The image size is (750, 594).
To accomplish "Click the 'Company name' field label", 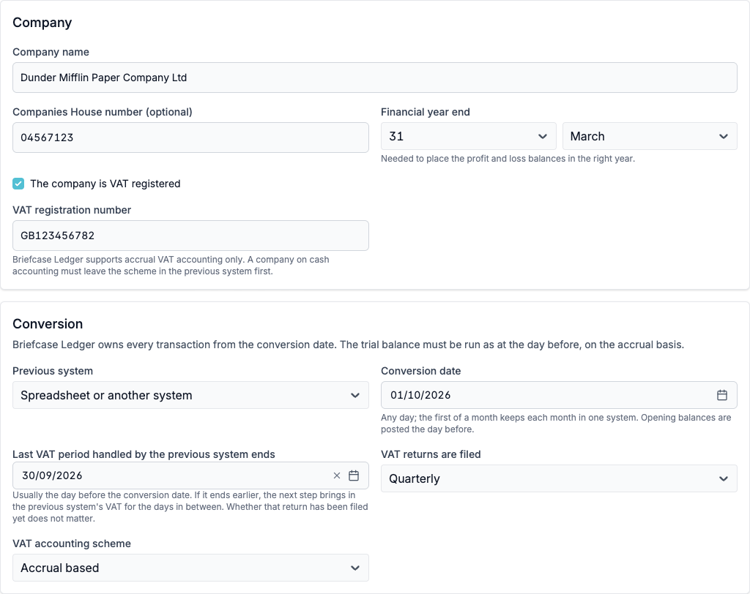I will [51, 52].
